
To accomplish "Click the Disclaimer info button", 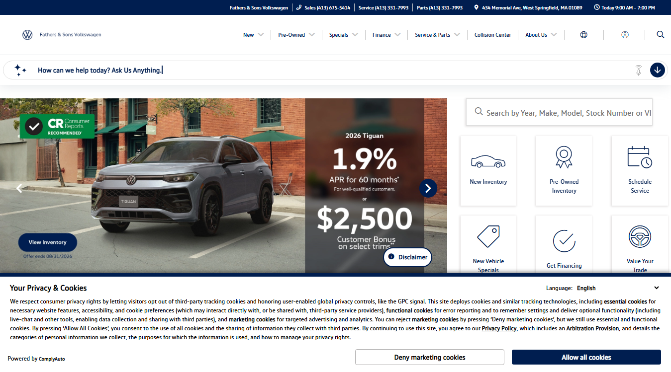I will point(407,257).
